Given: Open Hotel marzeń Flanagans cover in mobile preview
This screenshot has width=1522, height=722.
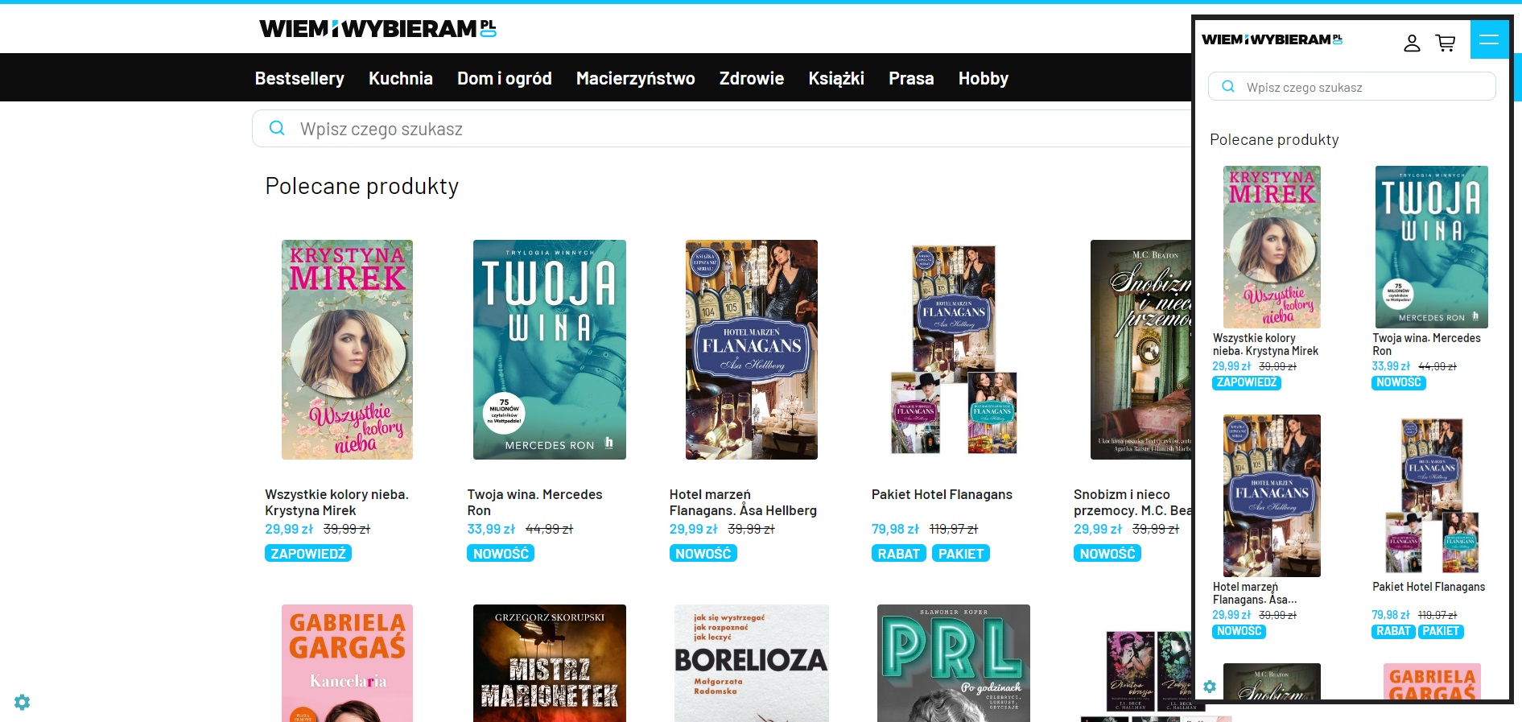Looking at the screenshot, I should click(x=1272, y=496).
